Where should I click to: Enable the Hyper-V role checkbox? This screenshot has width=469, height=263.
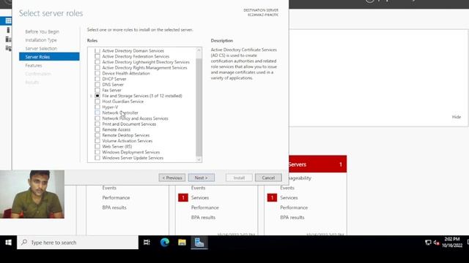pos(97,107)
